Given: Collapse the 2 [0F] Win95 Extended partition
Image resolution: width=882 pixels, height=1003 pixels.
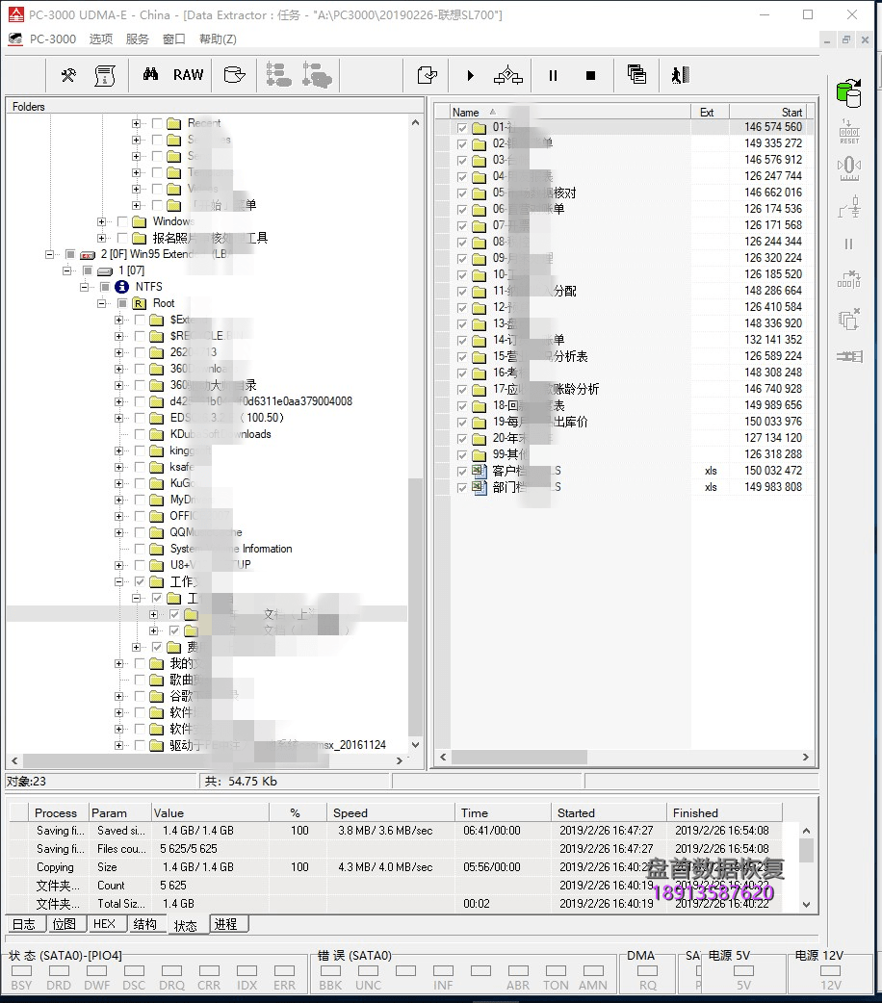Looking at the screenshot, I should point(49,254).
